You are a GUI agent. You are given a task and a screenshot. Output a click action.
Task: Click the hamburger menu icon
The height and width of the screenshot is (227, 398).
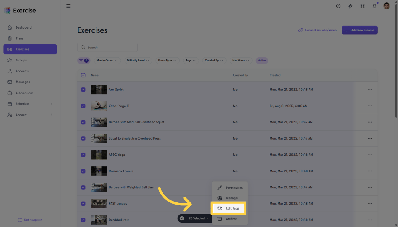[68, 6]
